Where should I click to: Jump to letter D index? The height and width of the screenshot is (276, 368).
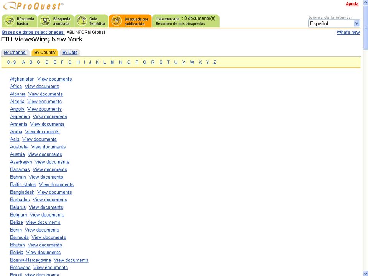point(47,62)
